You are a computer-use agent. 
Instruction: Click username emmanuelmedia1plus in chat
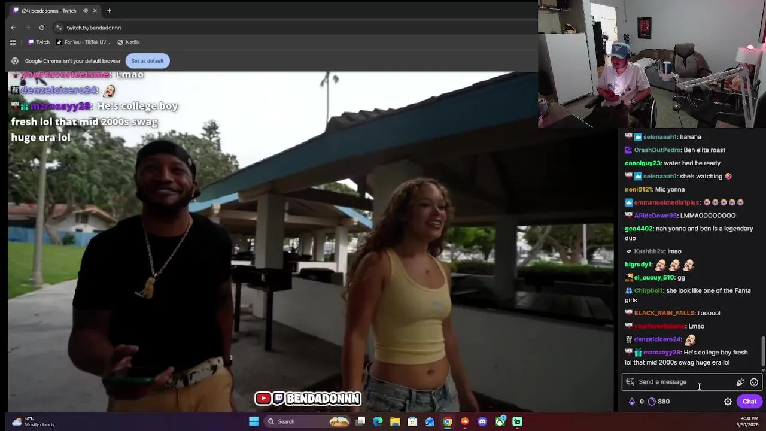666,203
